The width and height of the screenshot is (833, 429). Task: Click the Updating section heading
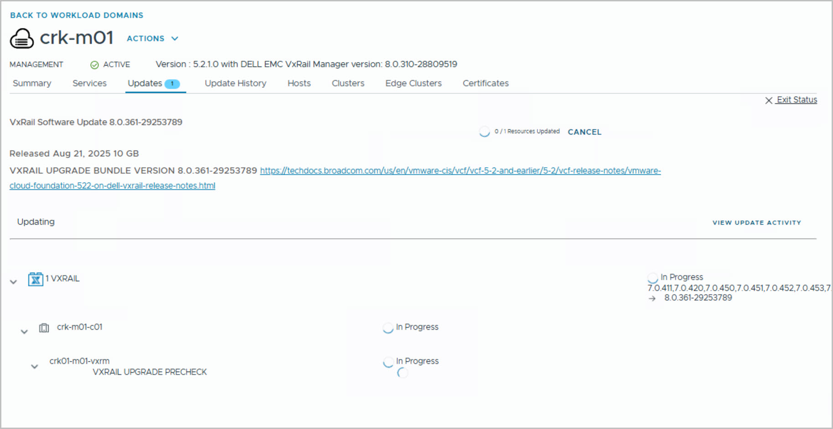click(x=36, y=222)
